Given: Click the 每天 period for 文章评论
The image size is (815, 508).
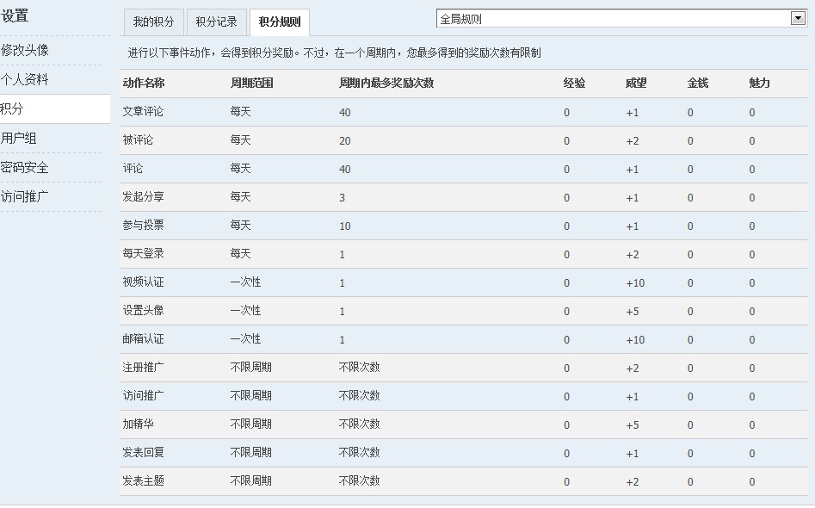Looking at the screenshot, I should pyautogui.click(x=240, y=112).
